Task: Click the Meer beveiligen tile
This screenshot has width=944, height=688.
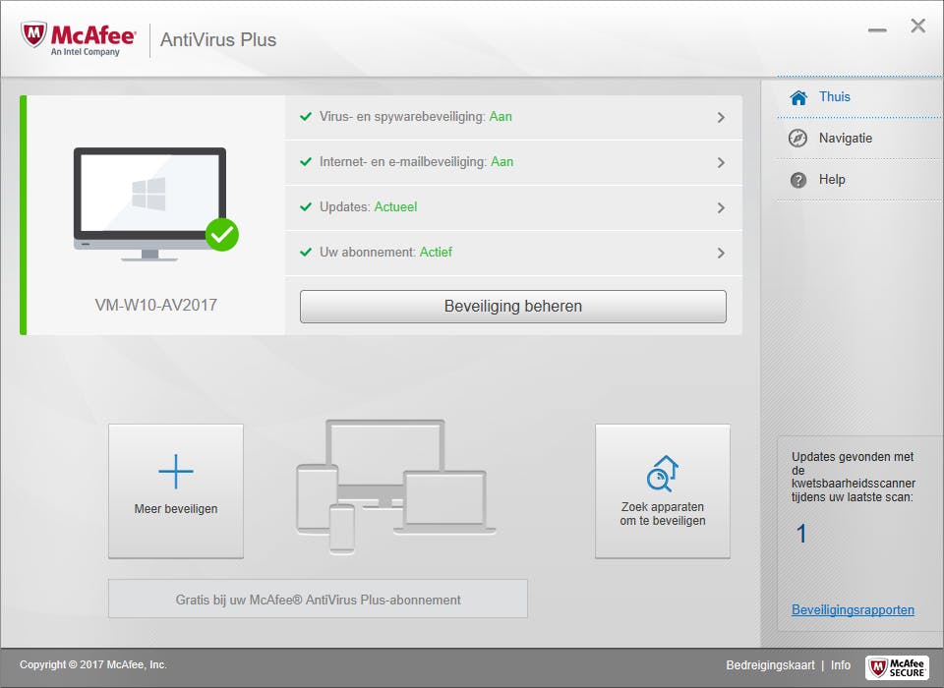Action: 176,491
